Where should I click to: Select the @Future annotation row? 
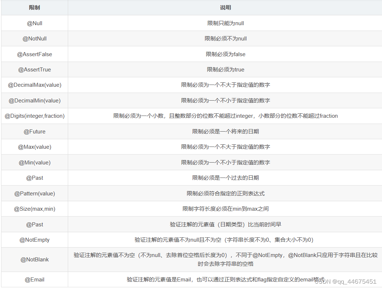pos(34,131)
